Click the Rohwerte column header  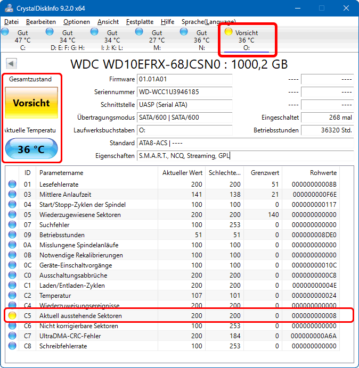click(323, 173)
